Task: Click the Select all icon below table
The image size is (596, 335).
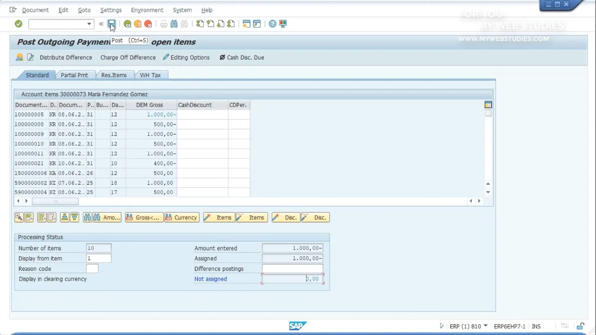Action: (x=41, y=217)
